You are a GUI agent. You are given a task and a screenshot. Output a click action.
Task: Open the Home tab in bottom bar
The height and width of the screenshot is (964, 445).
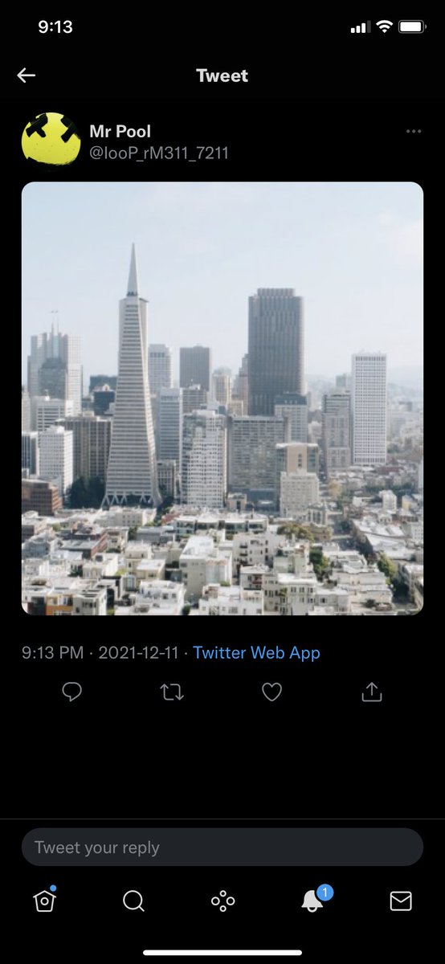pyautogui.click(x=45, y=901)
